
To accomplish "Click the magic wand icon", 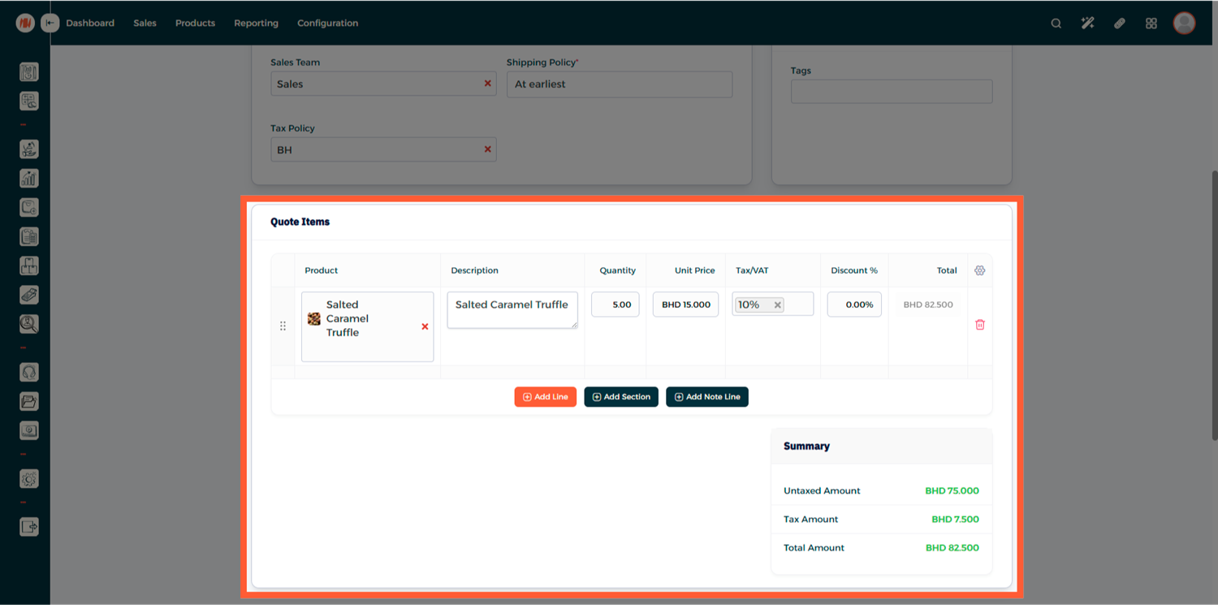I will (1087, 24).
